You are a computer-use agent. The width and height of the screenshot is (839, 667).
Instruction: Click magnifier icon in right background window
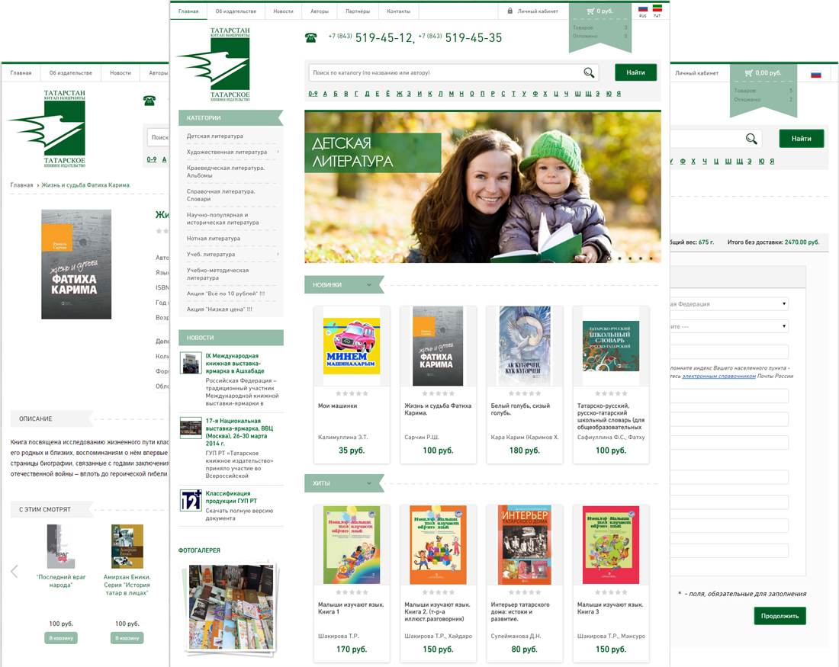tap(751, 139)
